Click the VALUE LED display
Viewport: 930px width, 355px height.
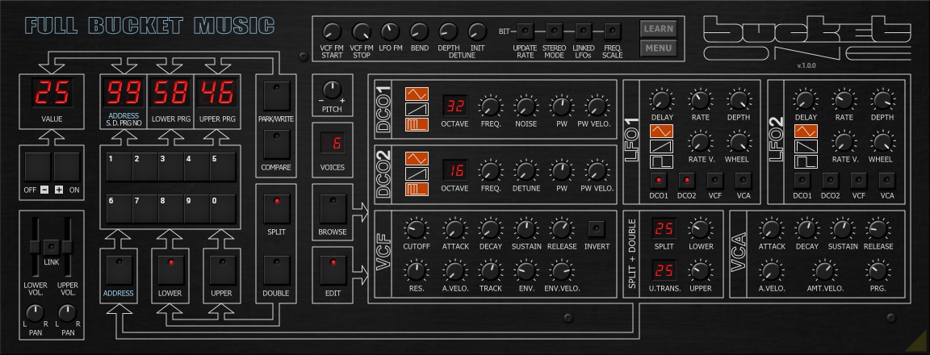pyautogui.click(x=52, y=93)
